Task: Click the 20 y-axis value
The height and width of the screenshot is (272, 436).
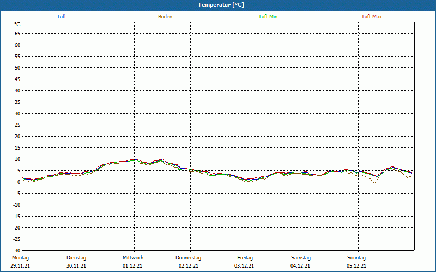Action: click(17, 137)
